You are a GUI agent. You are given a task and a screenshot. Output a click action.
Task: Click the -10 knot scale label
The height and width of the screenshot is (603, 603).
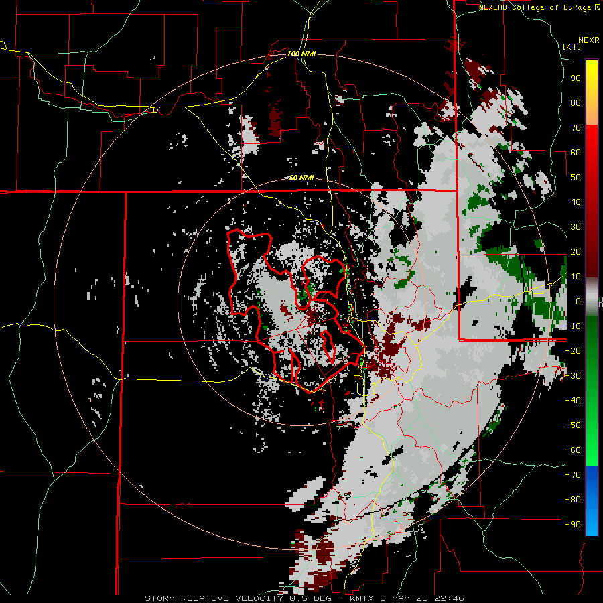tap(573, 326)
